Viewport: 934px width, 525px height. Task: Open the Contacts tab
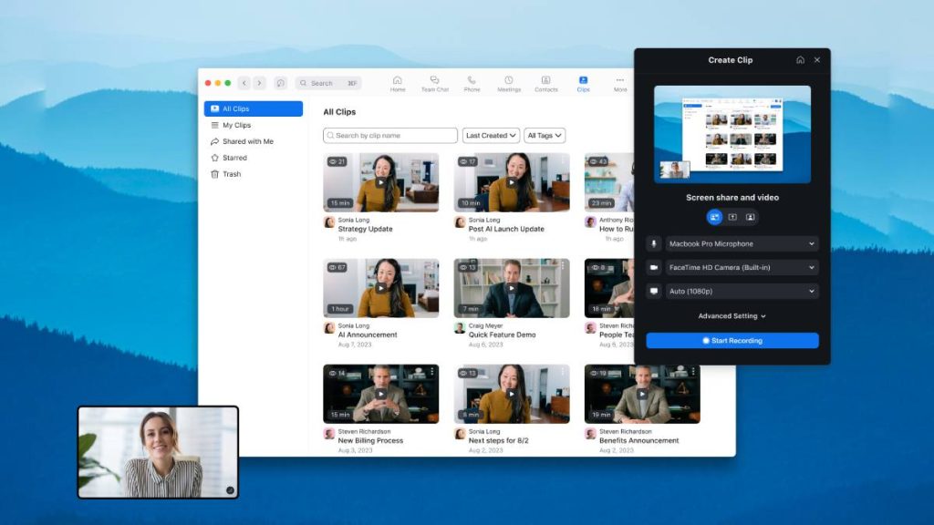click(x=546, y=84)
